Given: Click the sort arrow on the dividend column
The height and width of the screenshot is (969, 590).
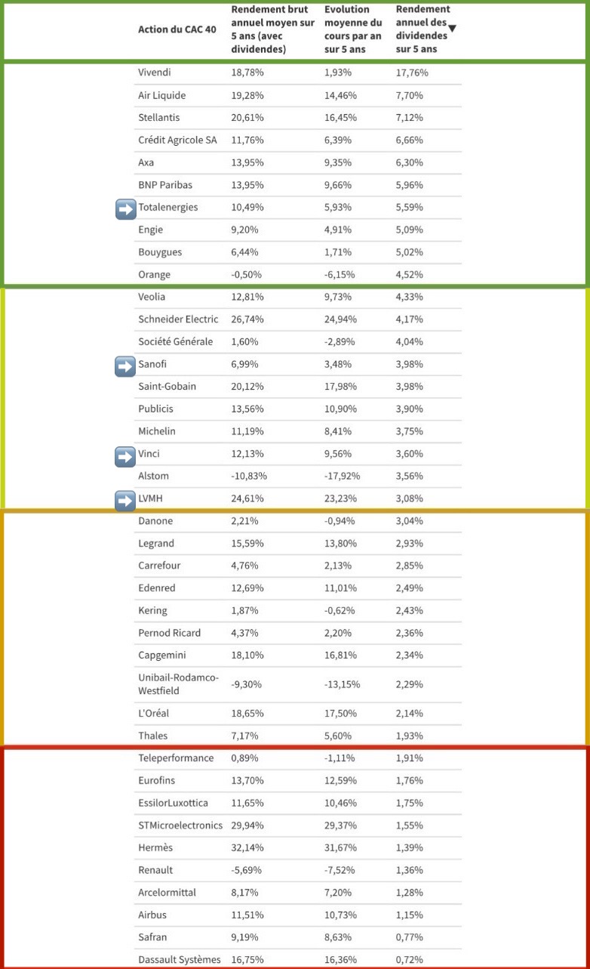Looking at the screenshot, I should point(452,29).
